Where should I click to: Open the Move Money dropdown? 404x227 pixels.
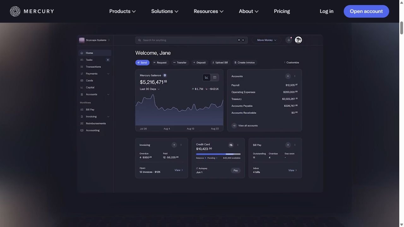pyautogui.click(x=267, y=40)
